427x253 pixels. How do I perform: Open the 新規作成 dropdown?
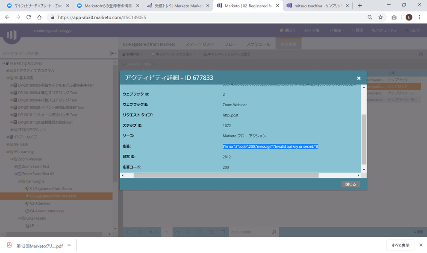[x=133, y=54]
